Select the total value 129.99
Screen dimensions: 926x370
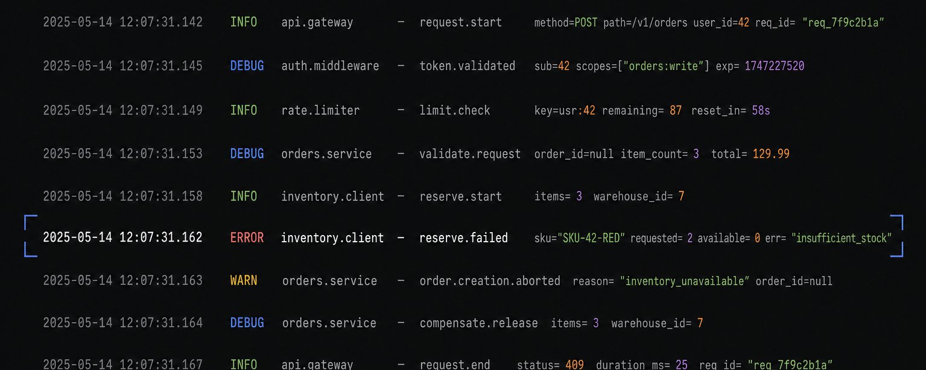[771, 154]
